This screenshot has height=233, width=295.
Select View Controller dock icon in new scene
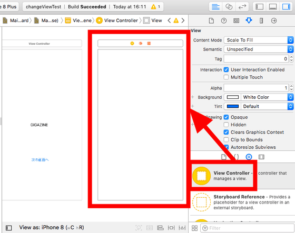(132, 44)
